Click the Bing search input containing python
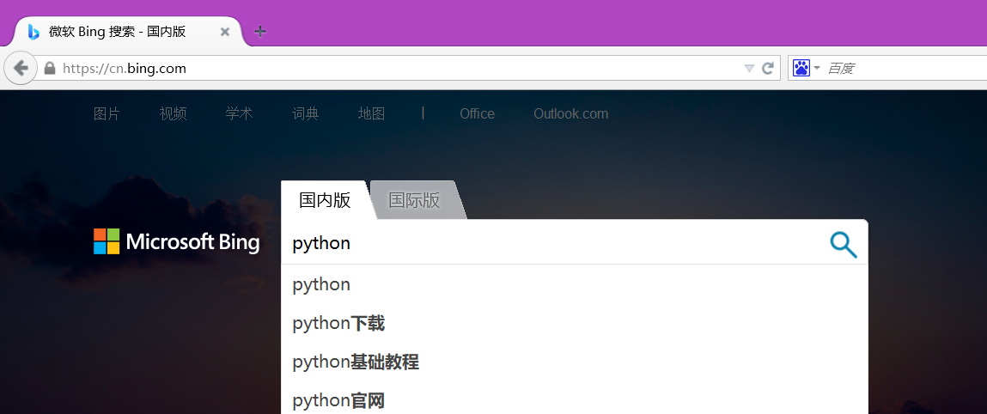This screenshot has width=987, height=414. (x=554, y=243)
